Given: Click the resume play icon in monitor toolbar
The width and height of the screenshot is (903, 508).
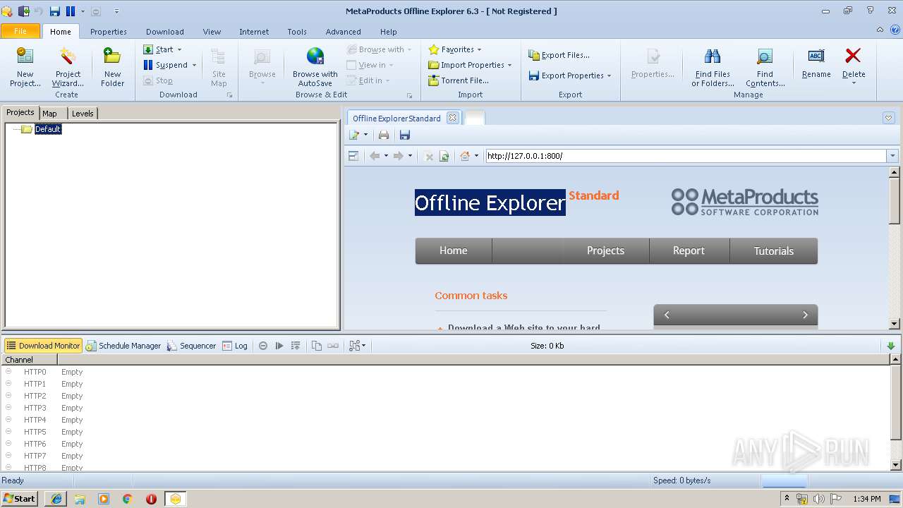Looking at the screenshot, I should (x=279, y=346).
